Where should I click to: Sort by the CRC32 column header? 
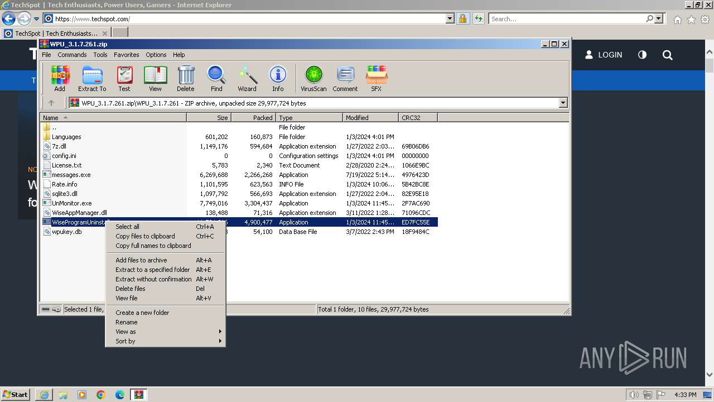tap(418, 118)
